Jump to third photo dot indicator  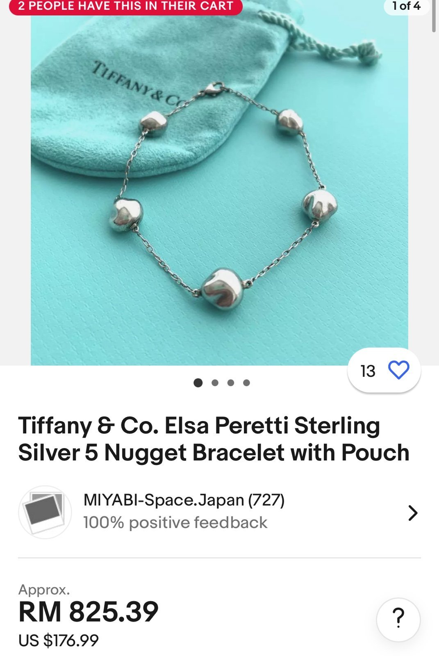point(231,383)
